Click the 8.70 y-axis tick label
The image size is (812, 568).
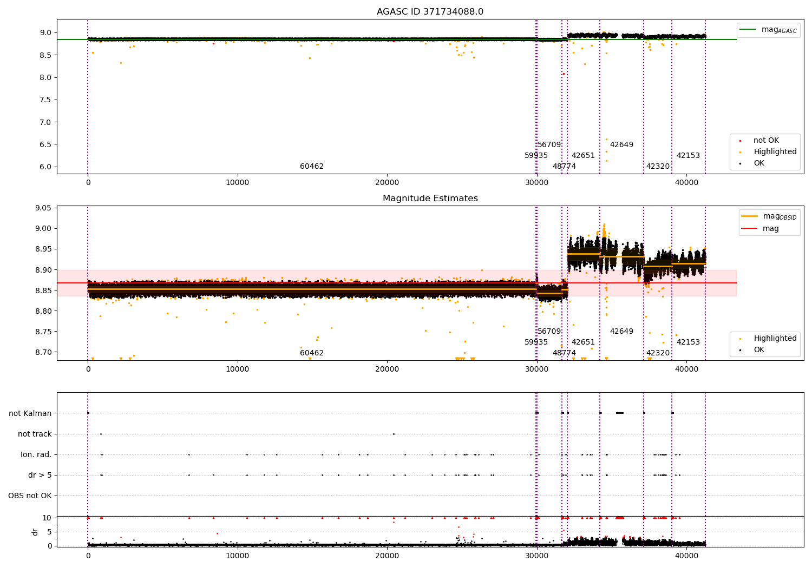43,352
